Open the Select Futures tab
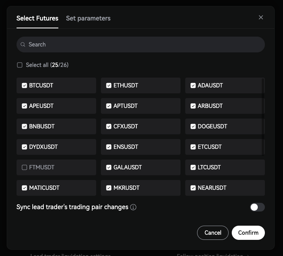Screen dimensions: 283x256 point(37,18)
